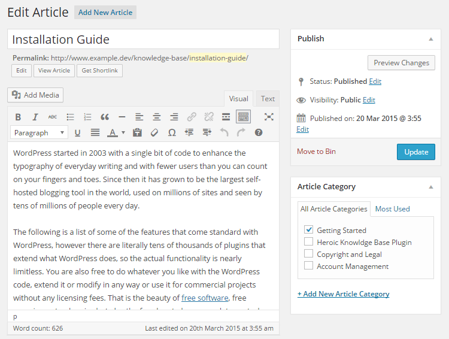Open the free software link in content
Screen dimensions: 449x339
pos(205,298)
